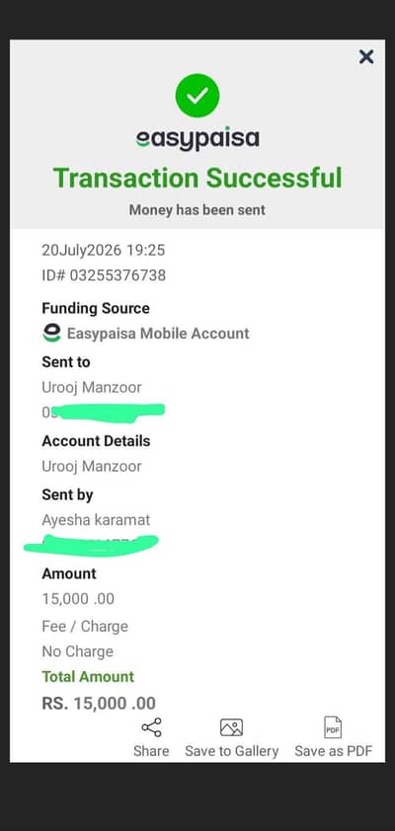Viewport: 395px width, 831px height.
Task: Click recipient name under Sent to
Action: click(92, 388)
